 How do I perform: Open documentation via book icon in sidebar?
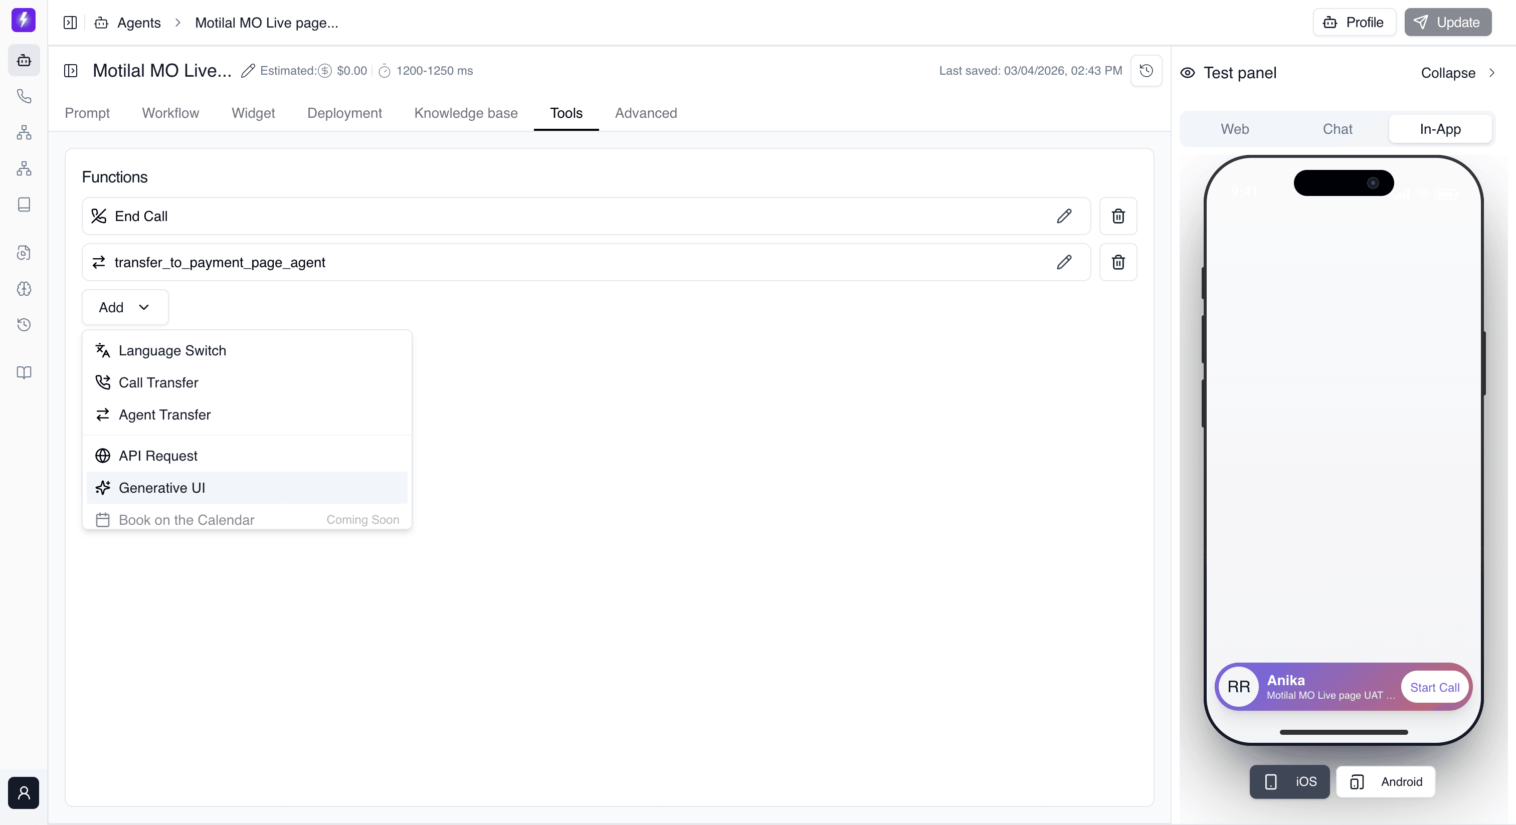point(24,372)
